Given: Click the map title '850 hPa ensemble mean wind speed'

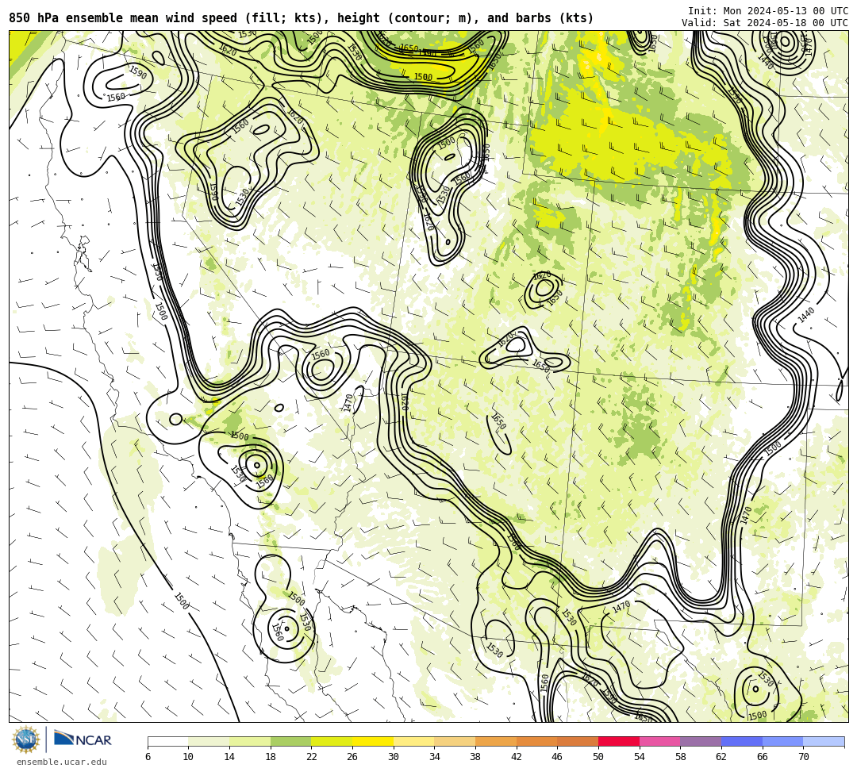Looking at the screenshot, I should click(x=122, y=18).
